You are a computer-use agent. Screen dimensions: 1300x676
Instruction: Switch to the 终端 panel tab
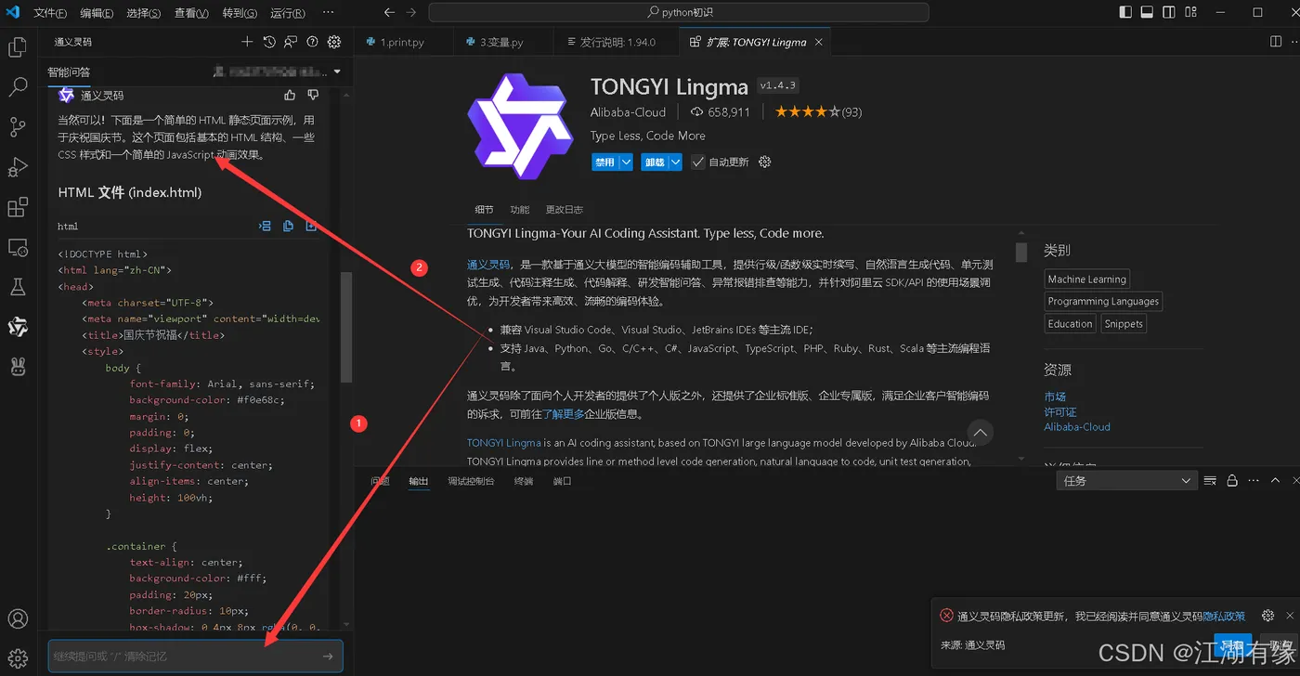pyautogui.click(x=524, y=481)
